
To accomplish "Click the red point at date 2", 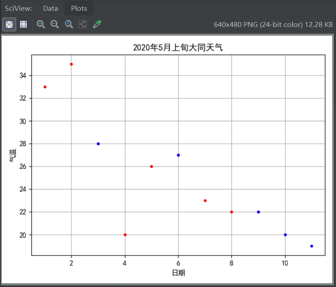I will [x=71, y=64].
